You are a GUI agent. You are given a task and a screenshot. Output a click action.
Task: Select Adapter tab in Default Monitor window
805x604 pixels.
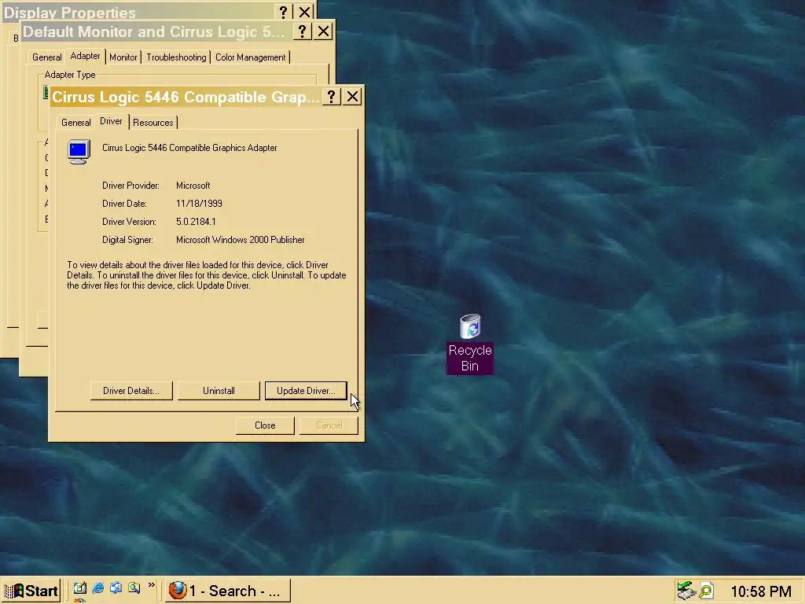(x=85, y=56)
